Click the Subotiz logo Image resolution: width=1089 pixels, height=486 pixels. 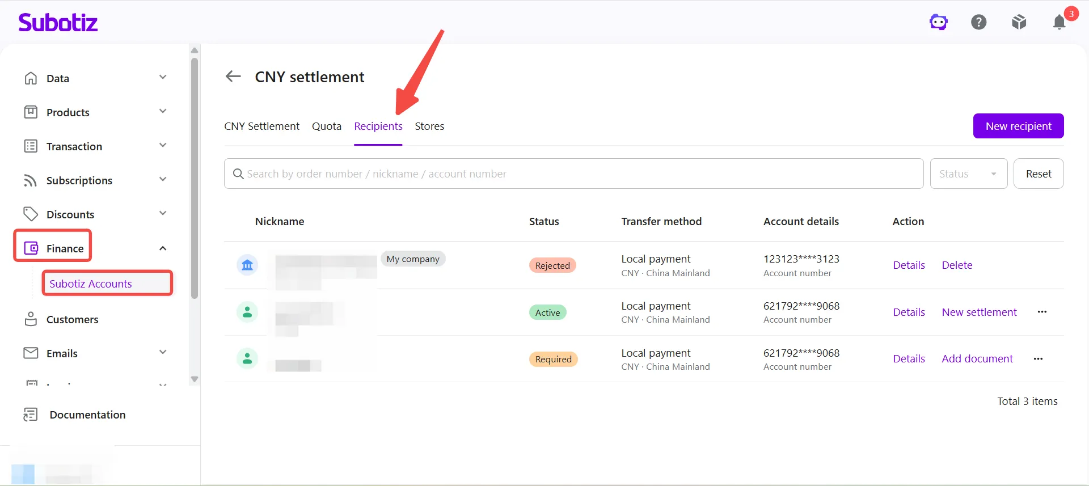pos(58,22)
